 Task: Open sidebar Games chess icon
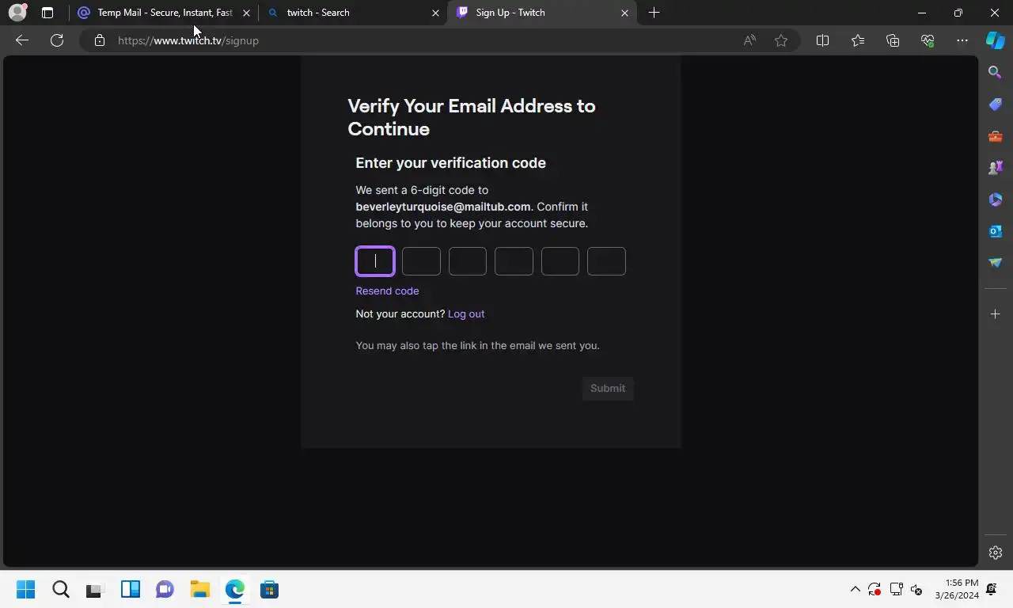(x=996, y=168)
